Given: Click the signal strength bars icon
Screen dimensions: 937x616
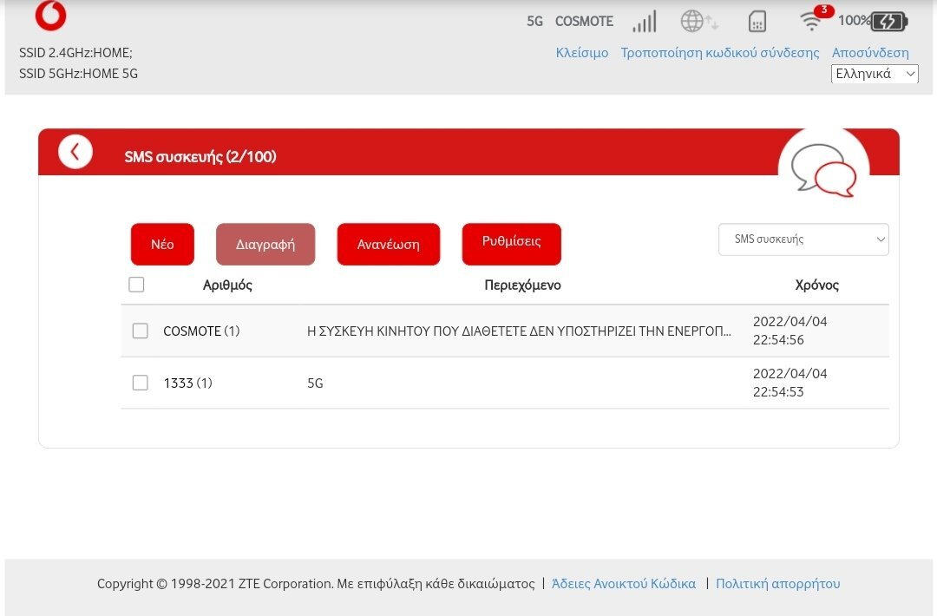Looking at the screenshot, I should (645, 22).
